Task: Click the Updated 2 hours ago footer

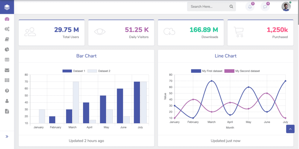Action: tap(86, 141)
